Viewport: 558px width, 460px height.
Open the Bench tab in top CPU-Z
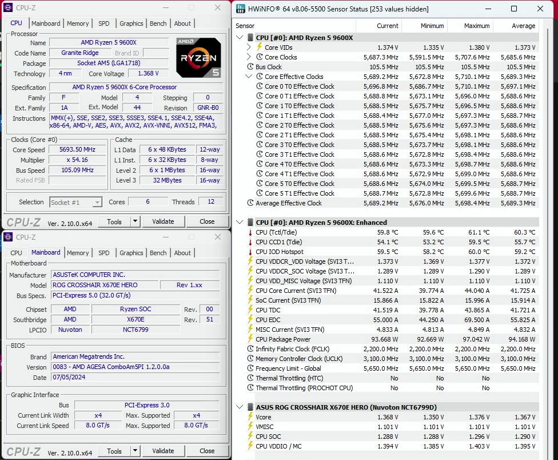click(158, 23)
